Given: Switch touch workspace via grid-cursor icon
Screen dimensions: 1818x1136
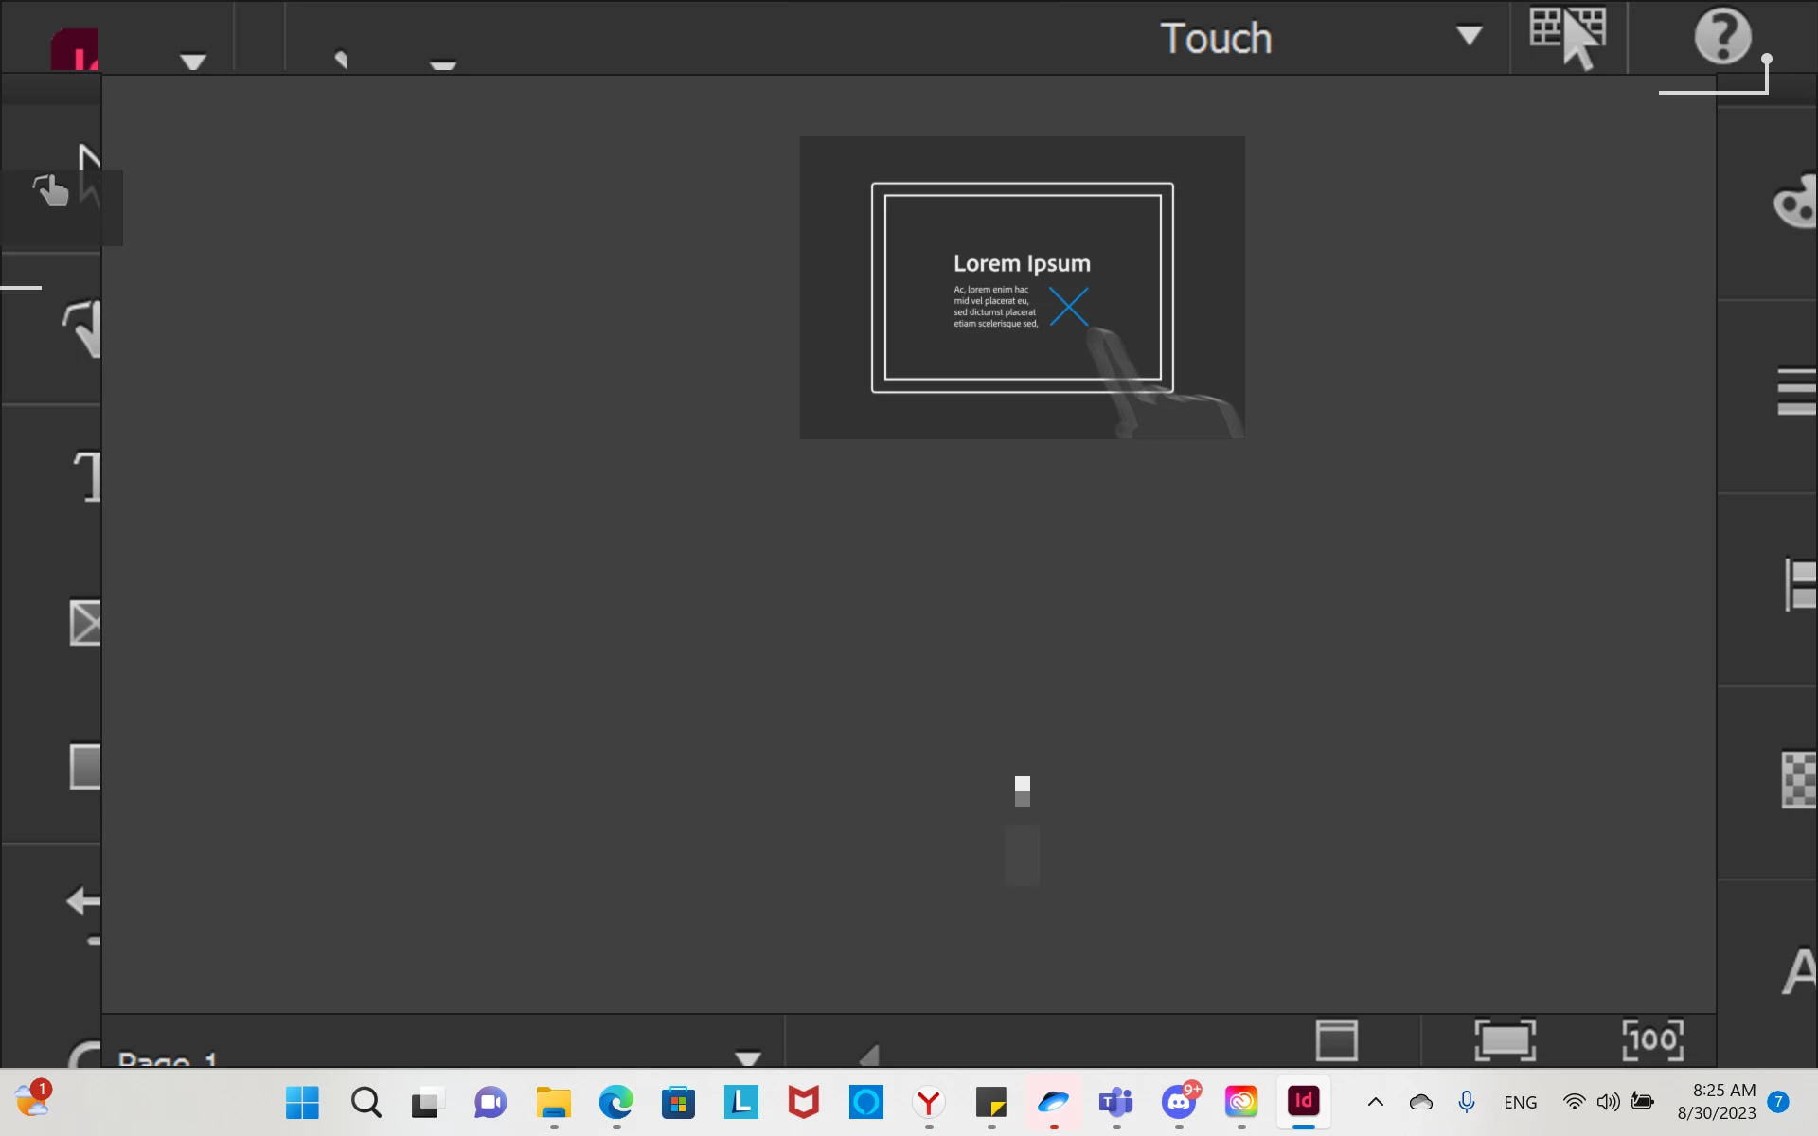Looking at the screenshot, I should pos(1567,36).
